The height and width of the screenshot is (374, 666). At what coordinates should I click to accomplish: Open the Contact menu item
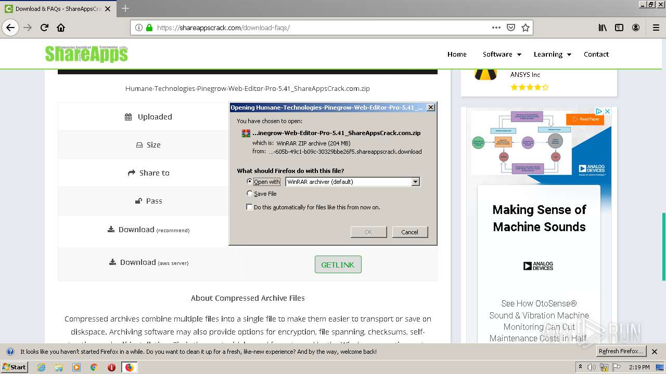(x=596, y=54)
